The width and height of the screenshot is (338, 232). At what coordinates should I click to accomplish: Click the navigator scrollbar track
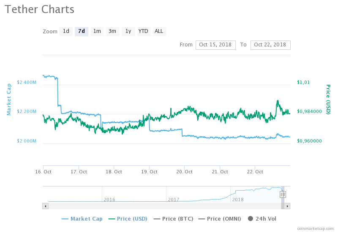tap(165, 206)
